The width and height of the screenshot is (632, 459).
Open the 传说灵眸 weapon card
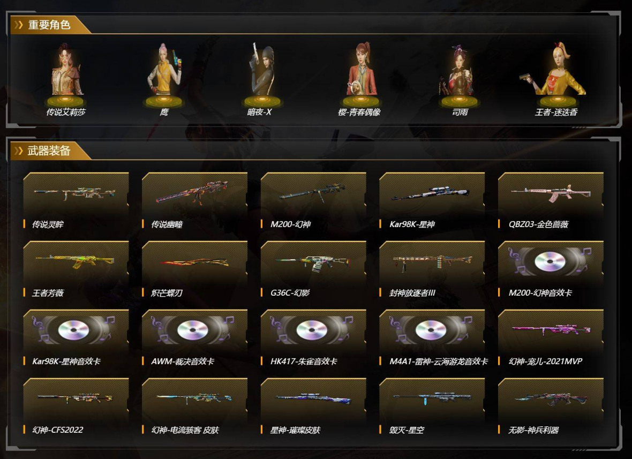pyautogui.click(x=76, y=201)
